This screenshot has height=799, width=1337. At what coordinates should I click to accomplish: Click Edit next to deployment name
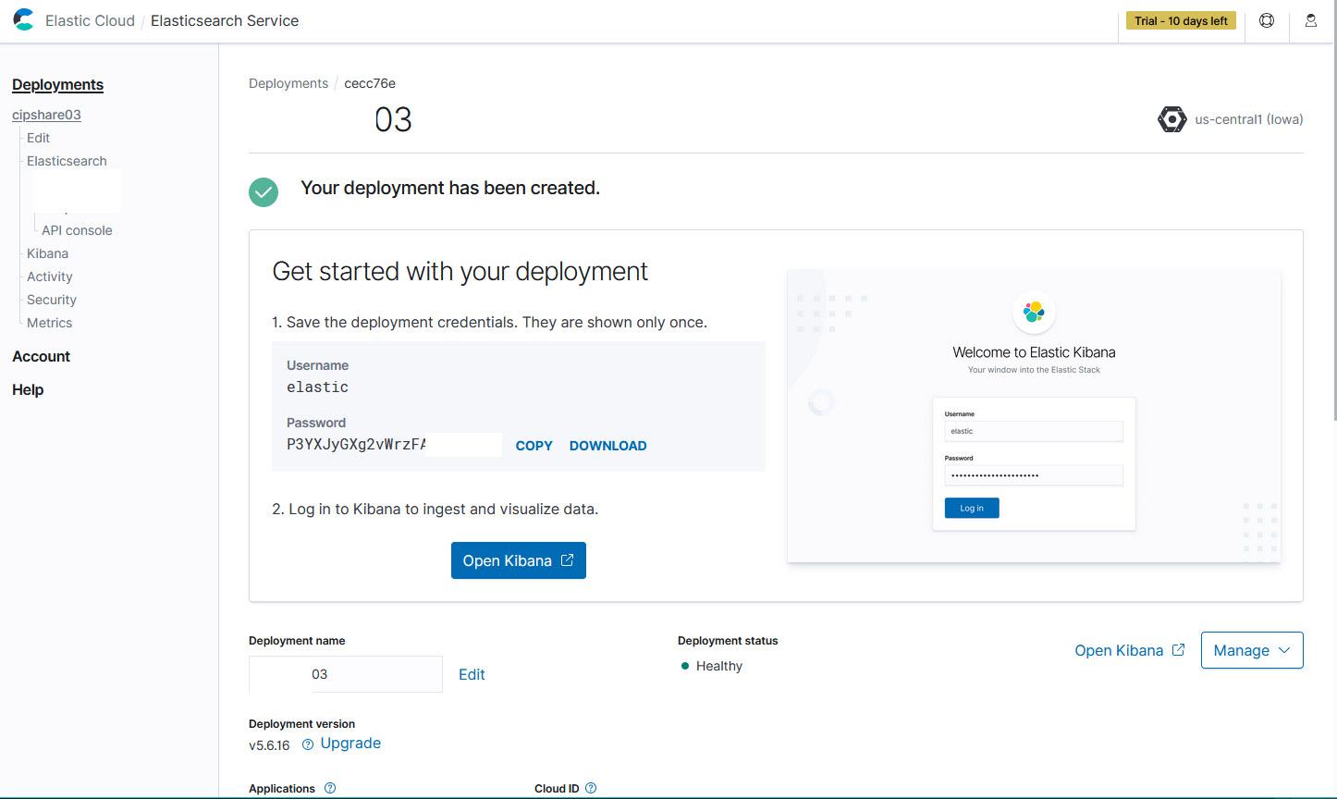click(x=472, y=674)
